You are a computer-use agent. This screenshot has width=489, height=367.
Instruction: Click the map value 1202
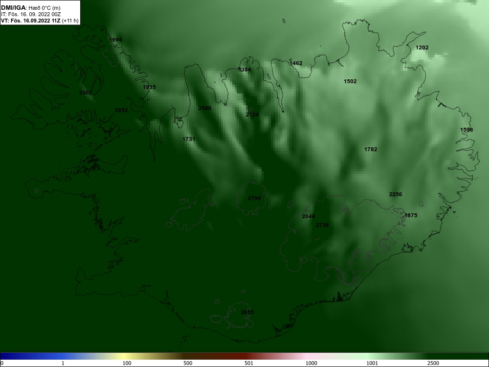pos(422,47)
